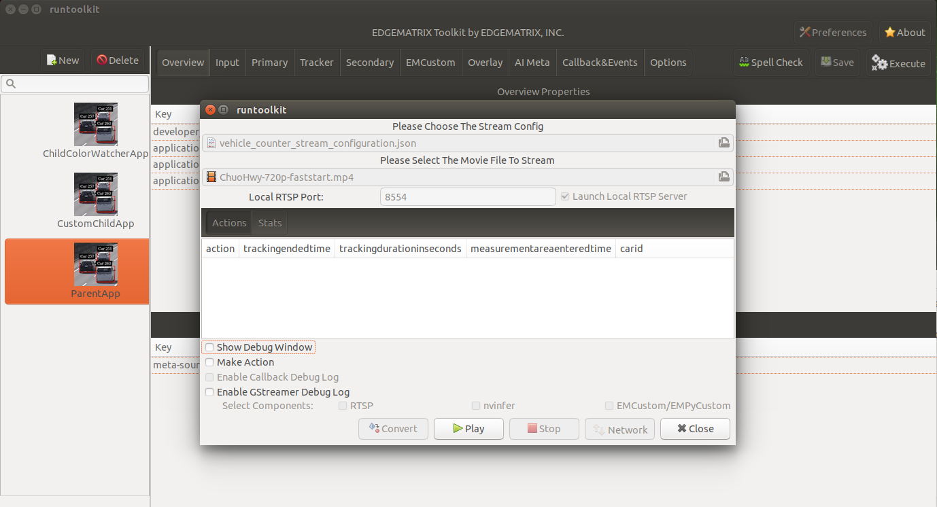Screen dimensions: 937x507
Task: Open the Options tab
Action: 668,62
